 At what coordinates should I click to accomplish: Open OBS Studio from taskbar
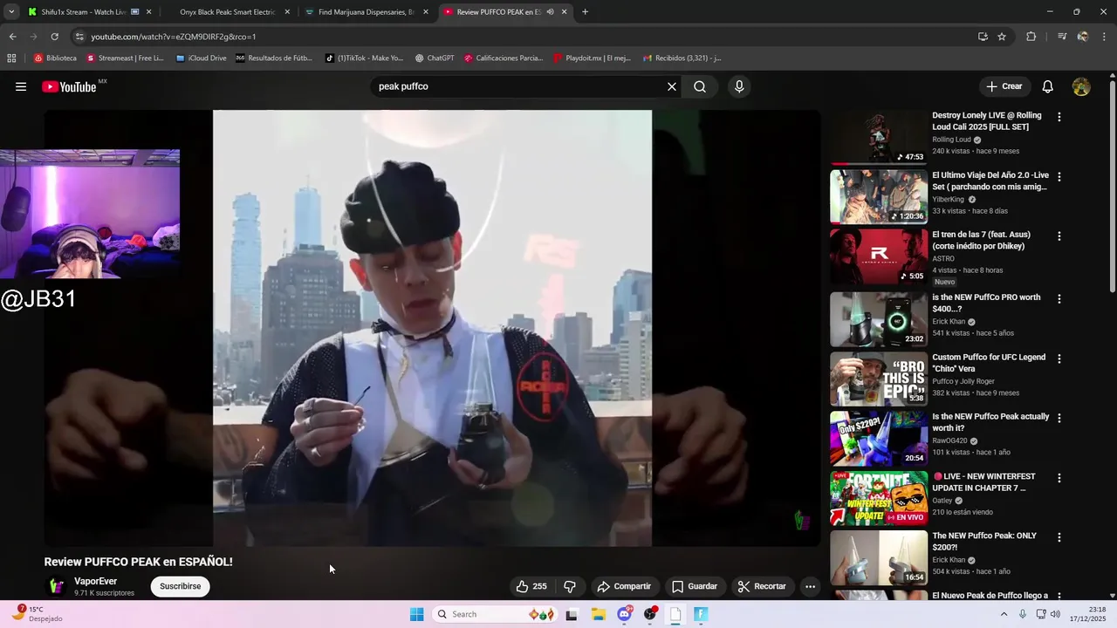(651, 614)
